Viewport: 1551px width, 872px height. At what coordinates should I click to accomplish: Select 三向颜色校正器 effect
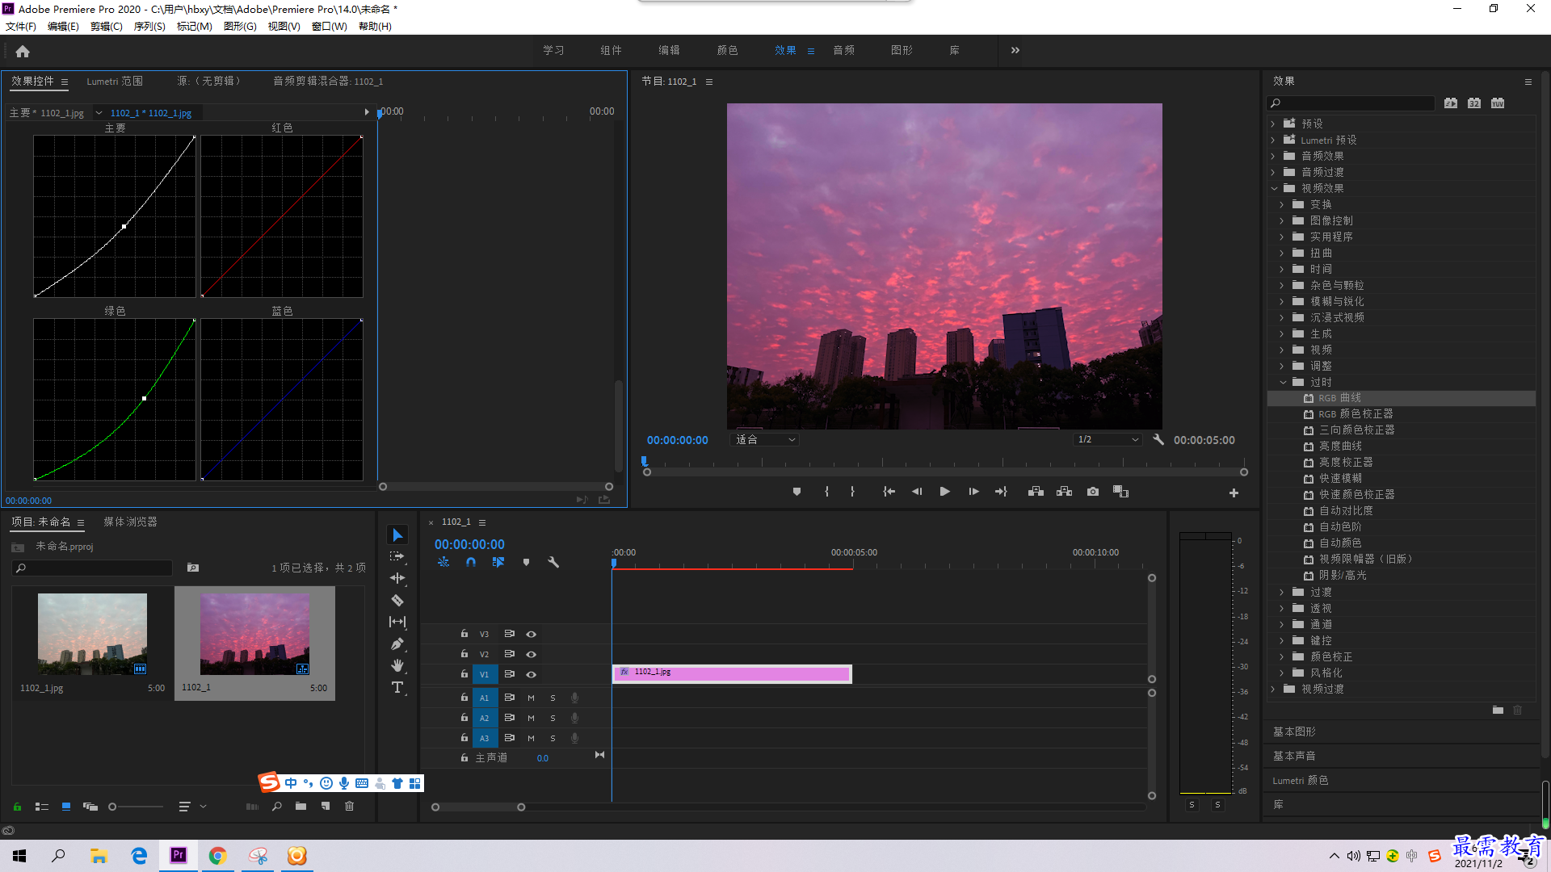[x=1357, y=430]
